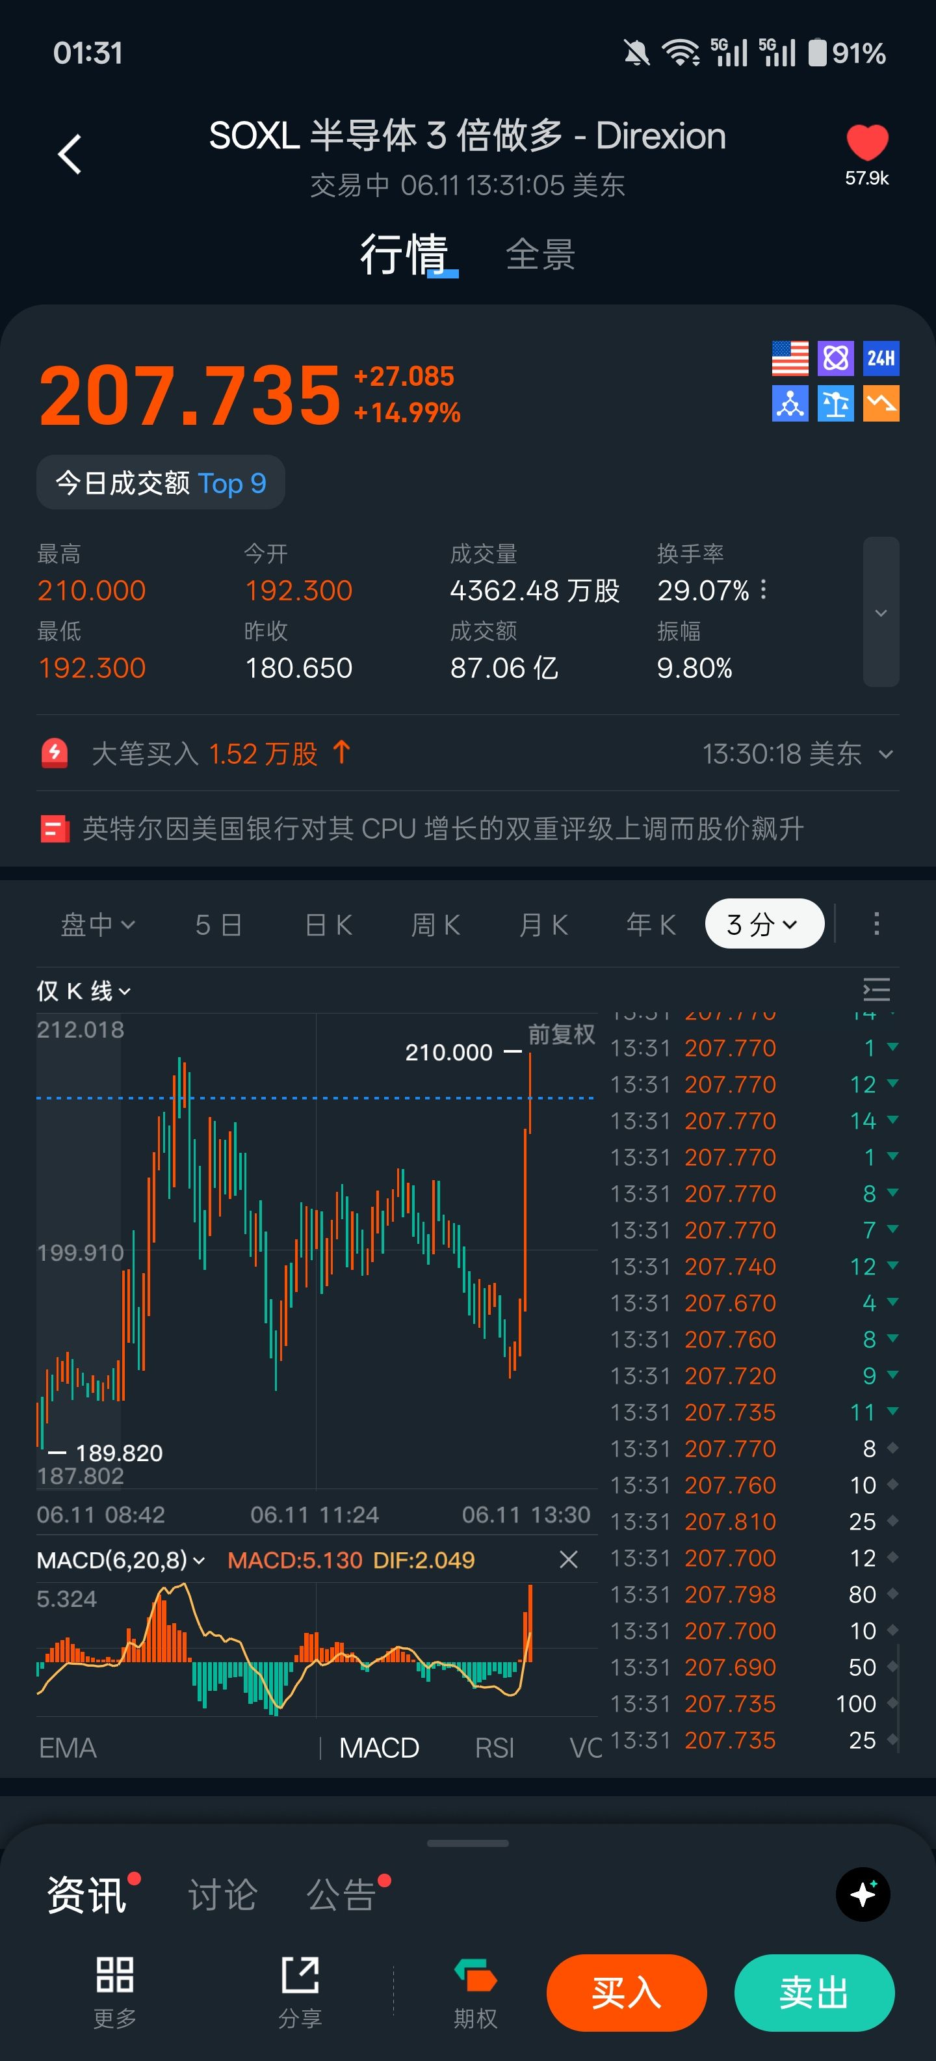The height and width of the screenshot is (2061, 936).
Task: Tap the AI sparkle assistant icon
Action: [x=863, y=1894]
